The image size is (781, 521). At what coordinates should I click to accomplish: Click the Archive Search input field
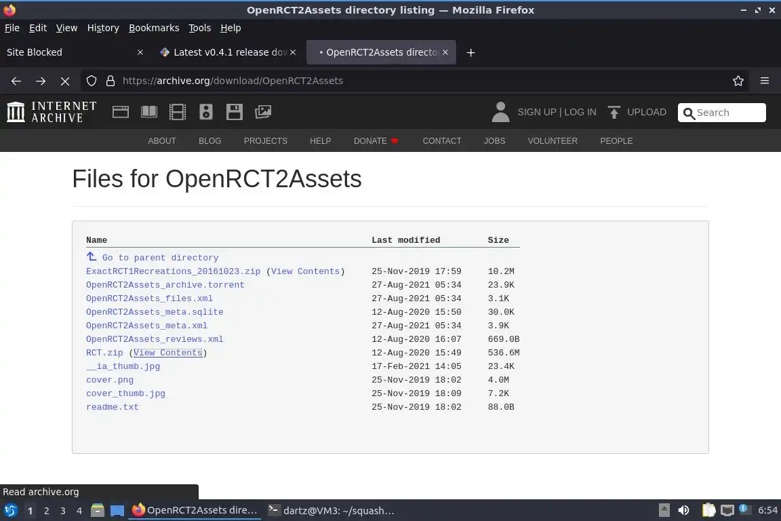722,113
